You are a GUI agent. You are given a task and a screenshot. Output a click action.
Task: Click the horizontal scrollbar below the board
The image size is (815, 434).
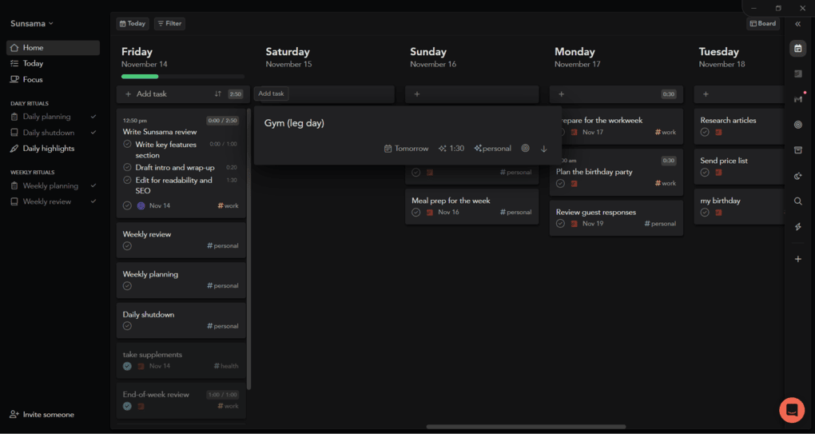(x=525, y=427)
